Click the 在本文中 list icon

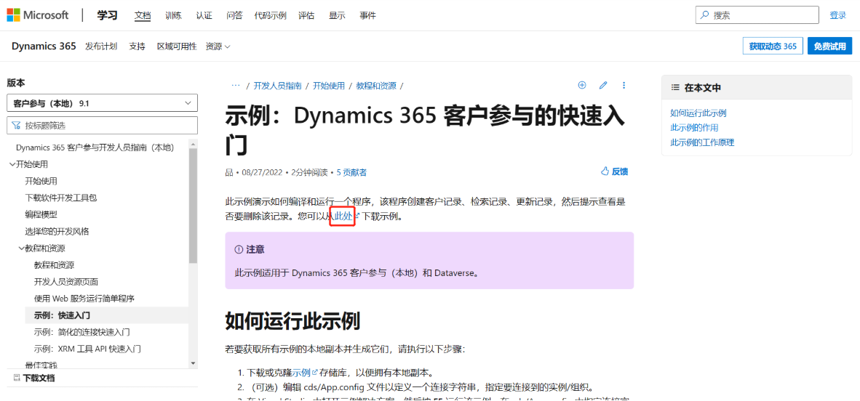point(674,88)
